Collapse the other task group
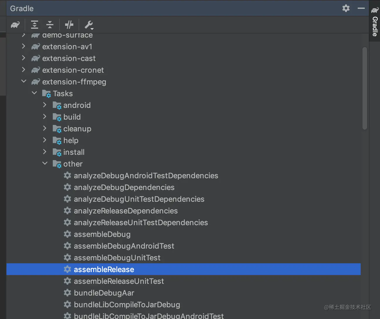 point(45,163)
